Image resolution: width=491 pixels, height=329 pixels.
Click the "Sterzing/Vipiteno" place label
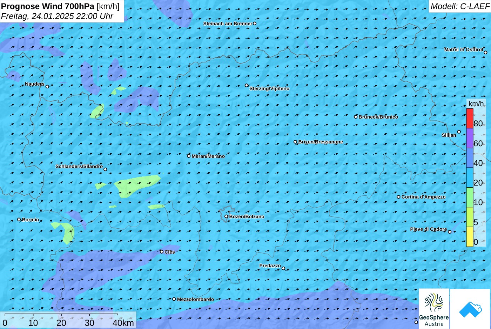pyautogui.click(x=269, y=88)
